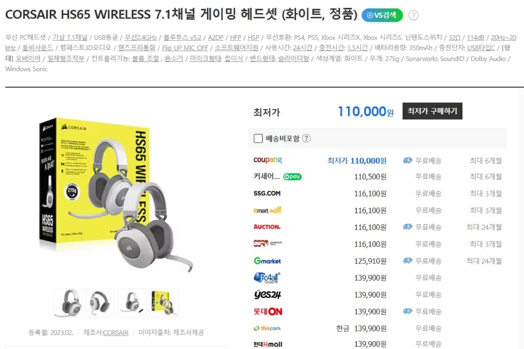Viewport: 524px width, 349px height.
Task: Enable the 배송비포함 checkbox
Action: 258,139
